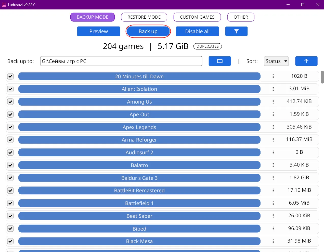Screen dimensions: 324x252
Task: Click the Preview button
Action: 99,31
